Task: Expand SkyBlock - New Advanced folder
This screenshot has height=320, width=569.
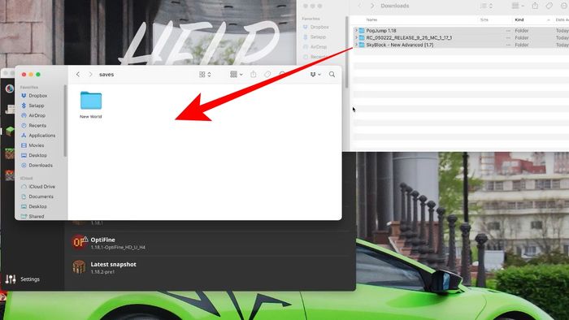Action: tap(356, 45)
